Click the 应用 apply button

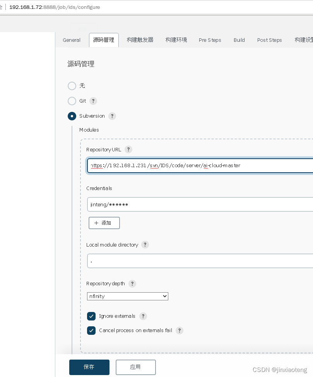[135, 367]
